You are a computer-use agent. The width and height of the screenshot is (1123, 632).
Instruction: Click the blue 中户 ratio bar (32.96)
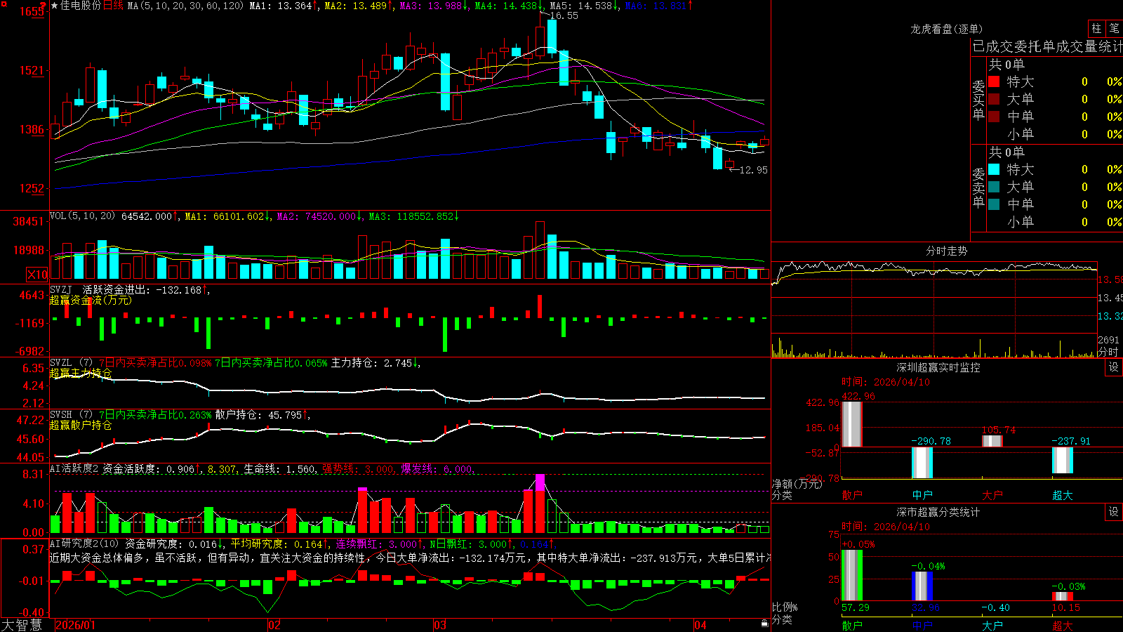tap(922, 586)
